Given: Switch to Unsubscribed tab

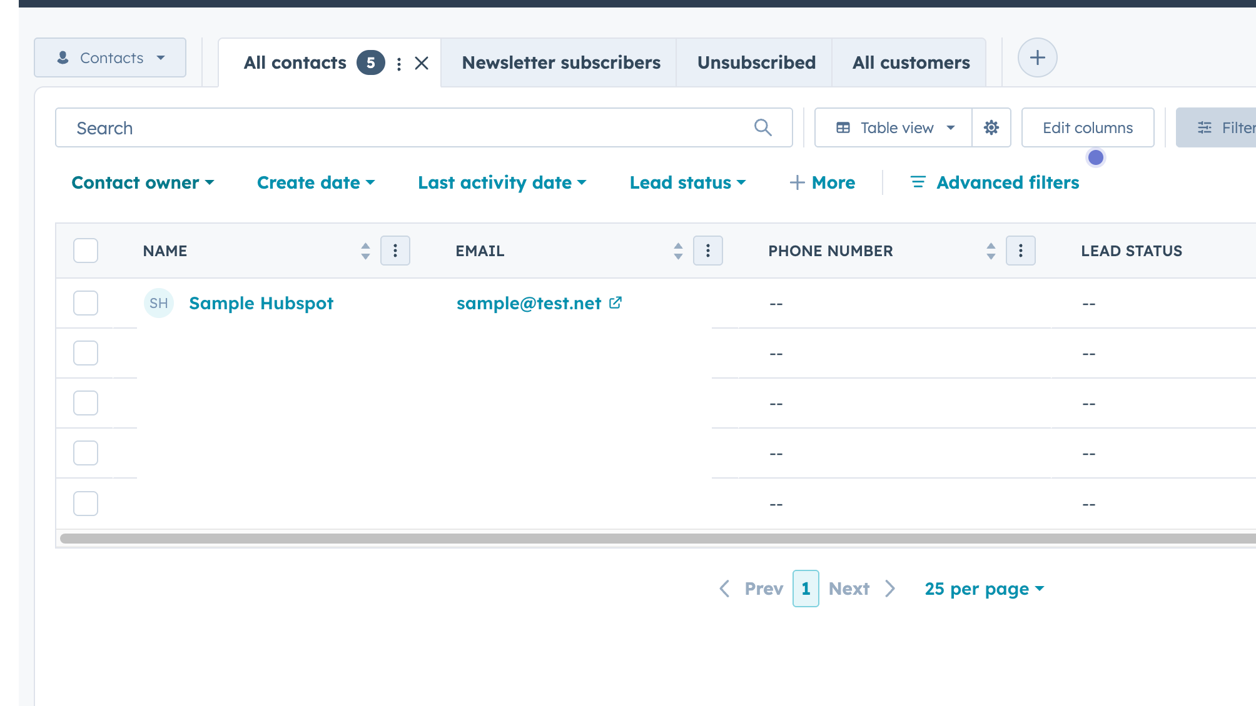Looking at the screenshot, I should [x=756, y=62].
